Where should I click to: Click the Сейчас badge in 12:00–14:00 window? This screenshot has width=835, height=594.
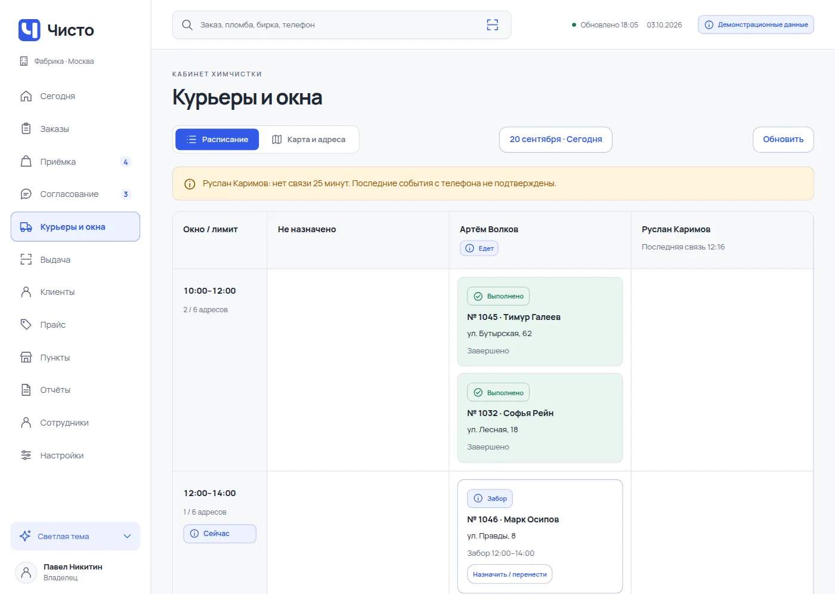(219, 534)
